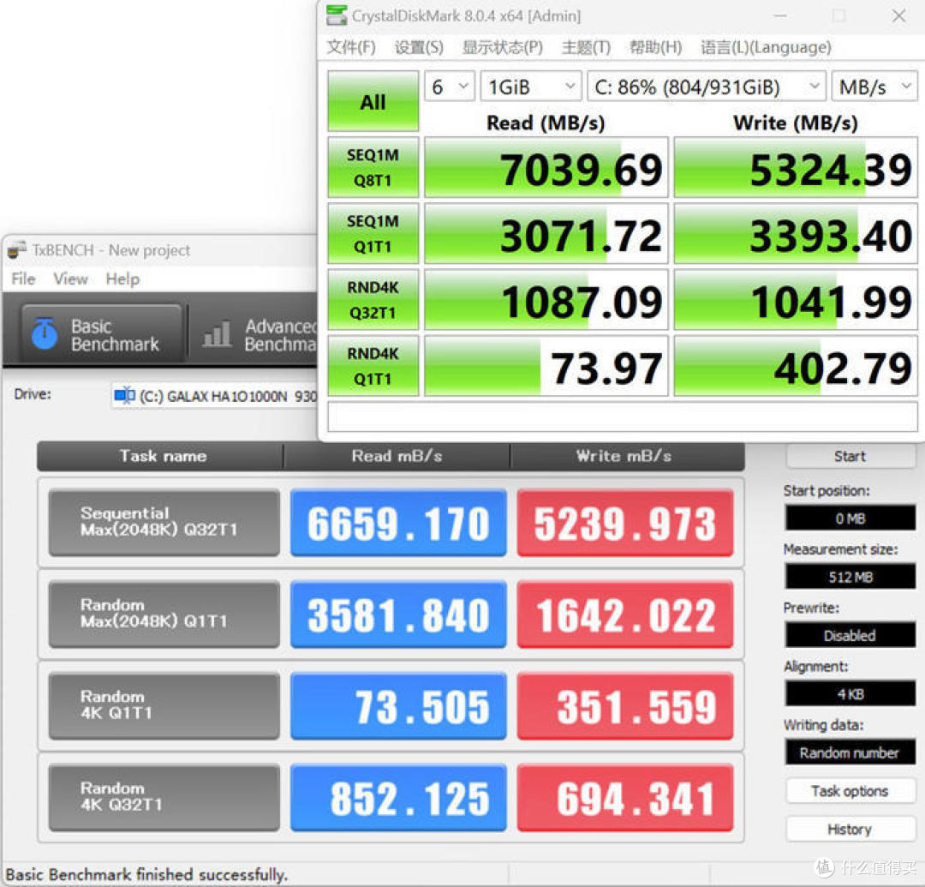Click the drive icon beside GALAX HA1O1000N

pos(124,395)
